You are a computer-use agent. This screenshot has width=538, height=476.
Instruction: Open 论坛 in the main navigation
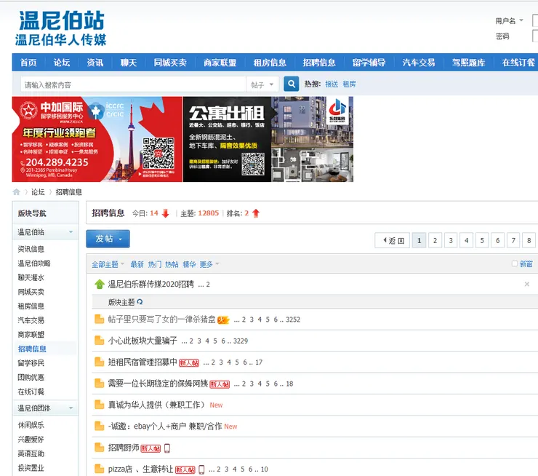coord(61,63)
